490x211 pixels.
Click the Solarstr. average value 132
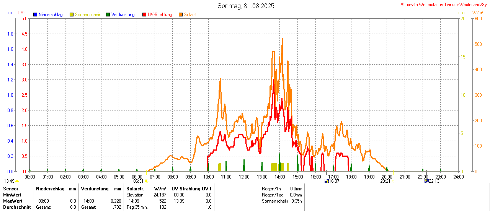point(163,207)
